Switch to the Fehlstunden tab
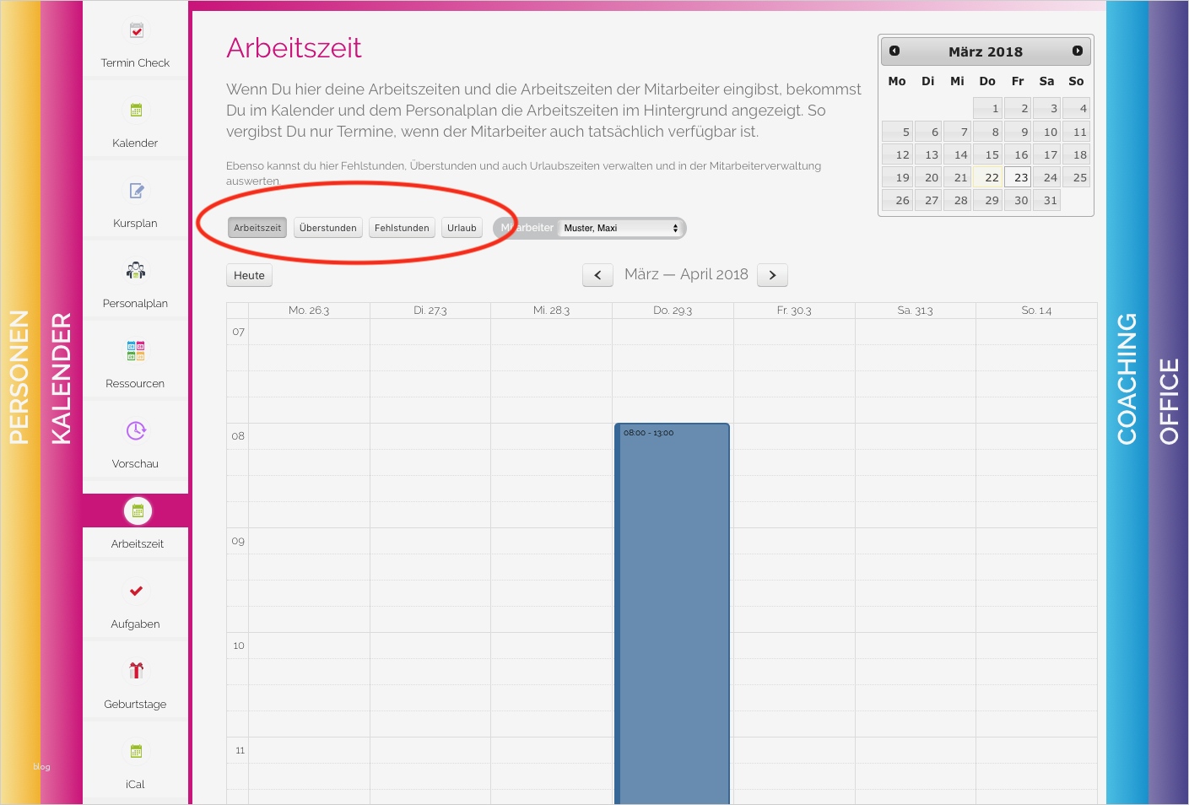Image resolution: width=1189 pixels, height=805 pixels. (x=402, y=228)
